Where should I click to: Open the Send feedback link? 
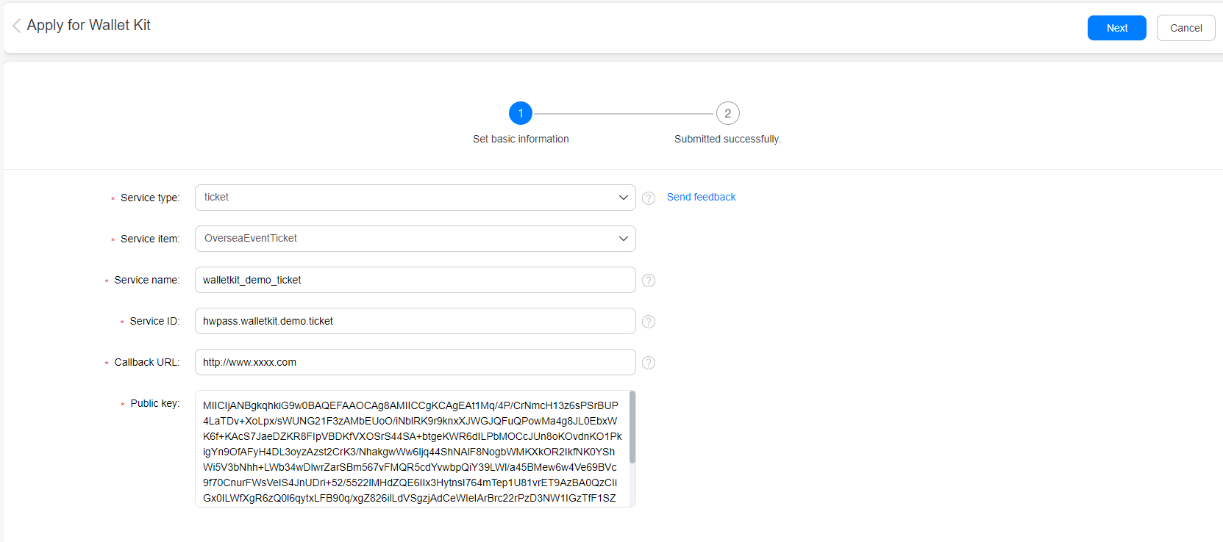tap(701, 197)
